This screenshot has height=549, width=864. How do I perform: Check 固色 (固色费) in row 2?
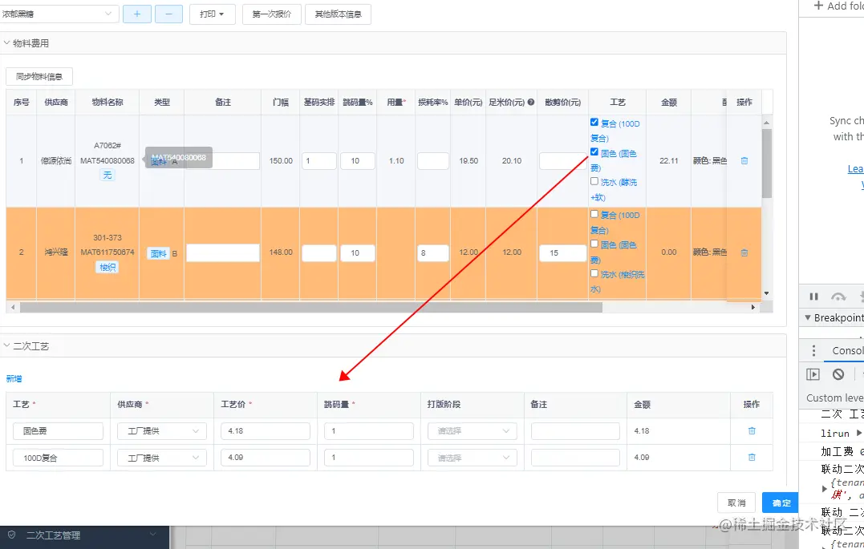[x=594, y=244]
